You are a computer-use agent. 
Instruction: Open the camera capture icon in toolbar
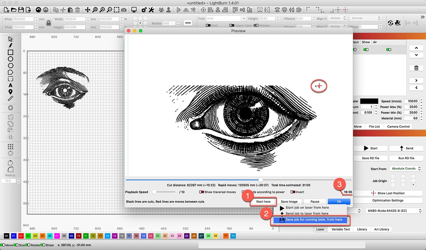coord(124,9)
